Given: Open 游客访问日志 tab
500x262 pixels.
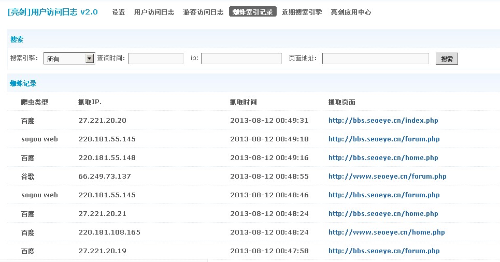Looking at the screenshot, I should point(203,12).
